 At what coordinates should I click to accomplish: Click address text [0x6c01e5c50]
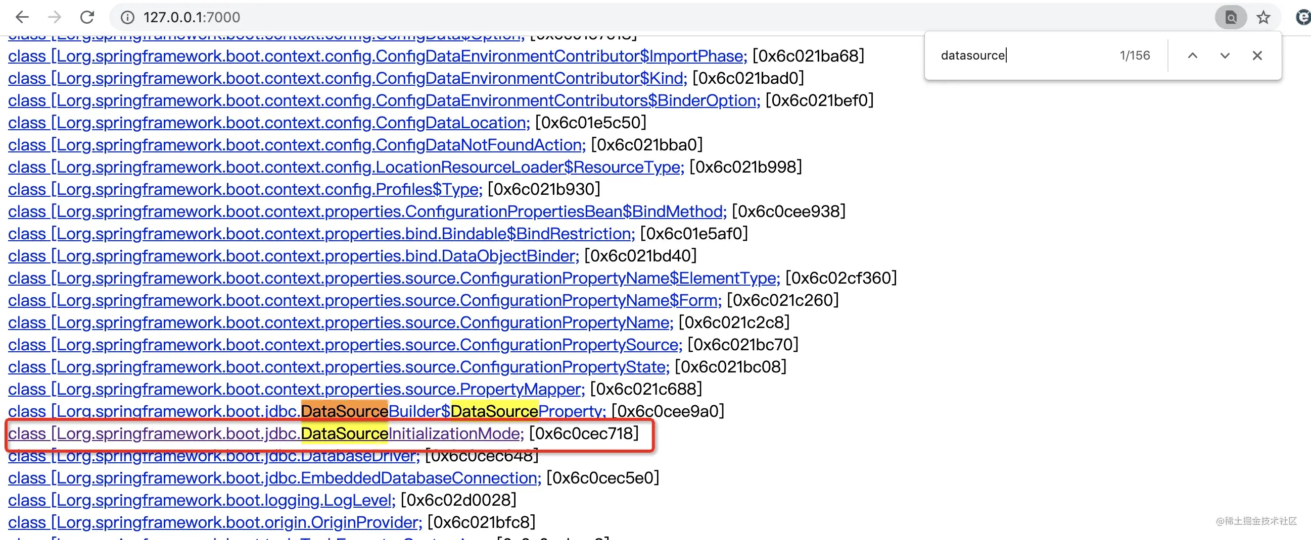point(590,123)
